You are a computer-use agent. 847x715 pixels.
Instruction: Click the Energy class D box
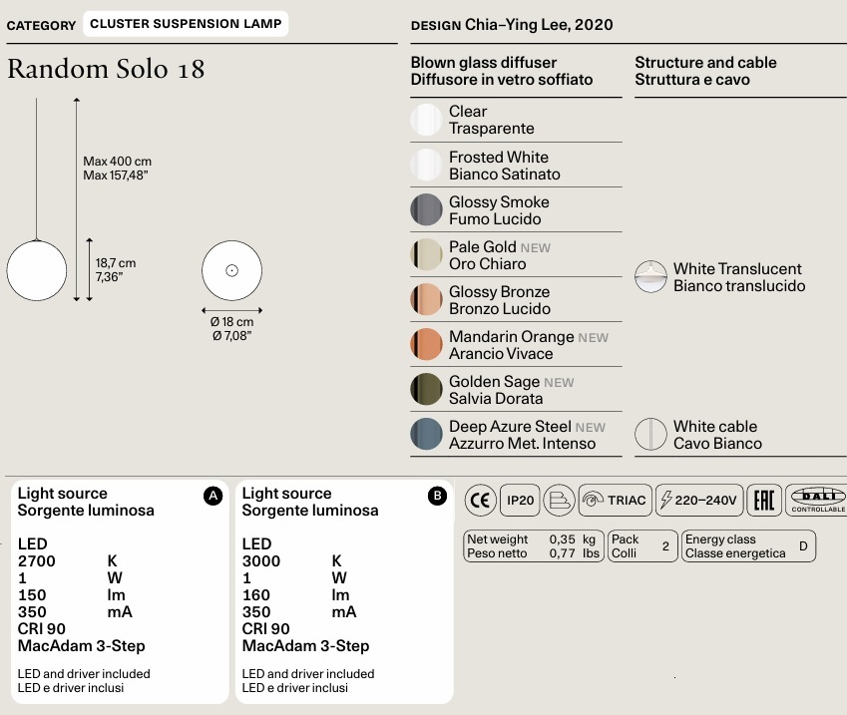click(x=748, y=545)
